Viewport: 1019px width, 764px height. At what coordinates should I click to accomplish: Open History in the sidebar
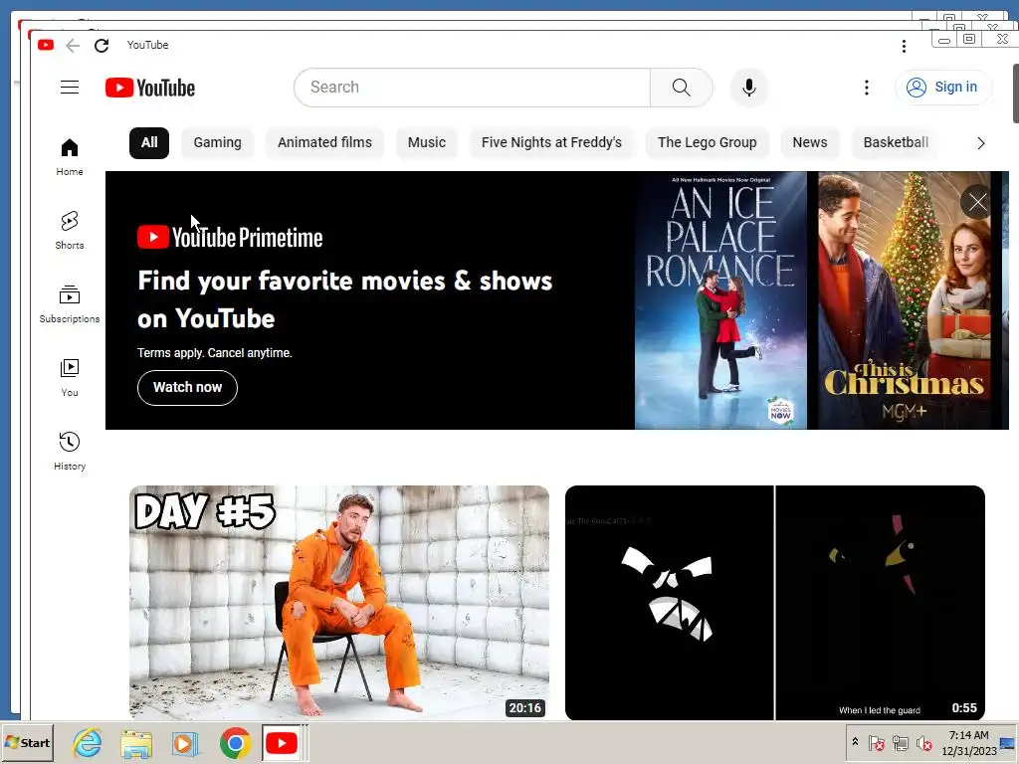(70, 451)
